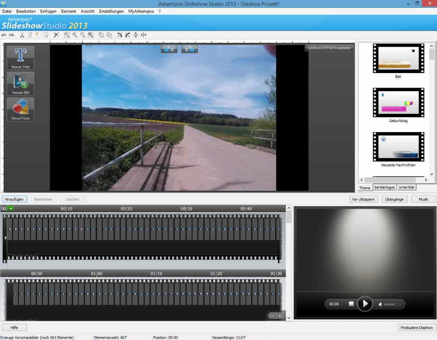Image resolution: width=437 pixels, height=340 pixels.
Task: Mute audio via the speaker icon
Action: [x=380, y=304]
